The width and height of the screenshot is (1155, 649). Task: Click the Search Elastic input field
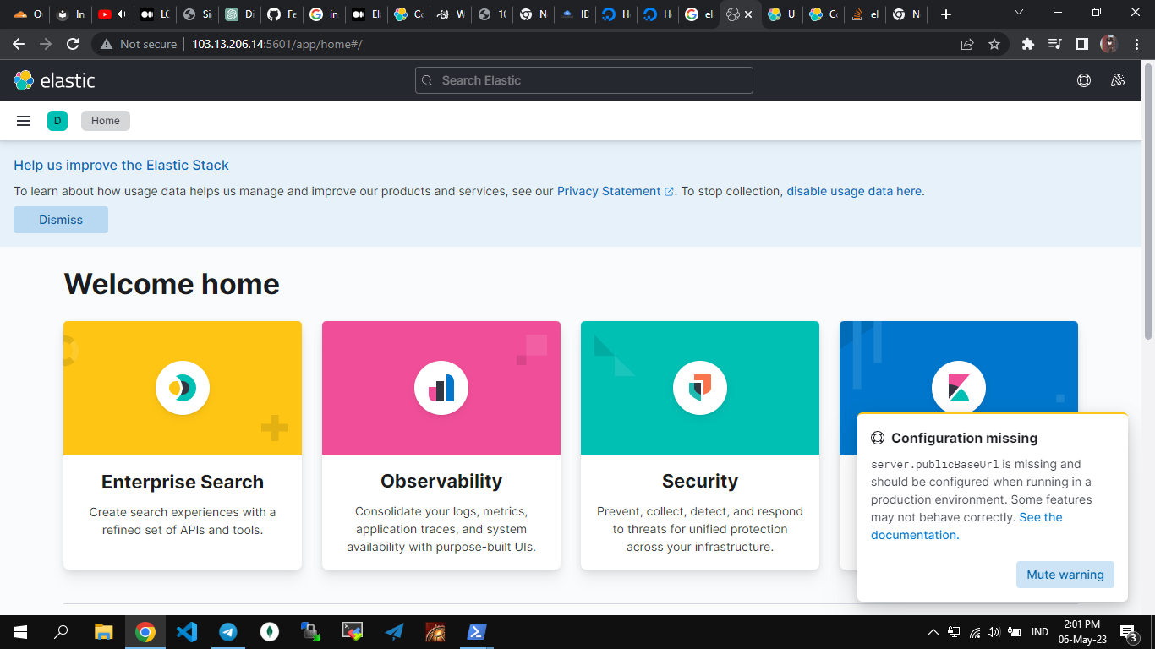click(x=583, y=80)
